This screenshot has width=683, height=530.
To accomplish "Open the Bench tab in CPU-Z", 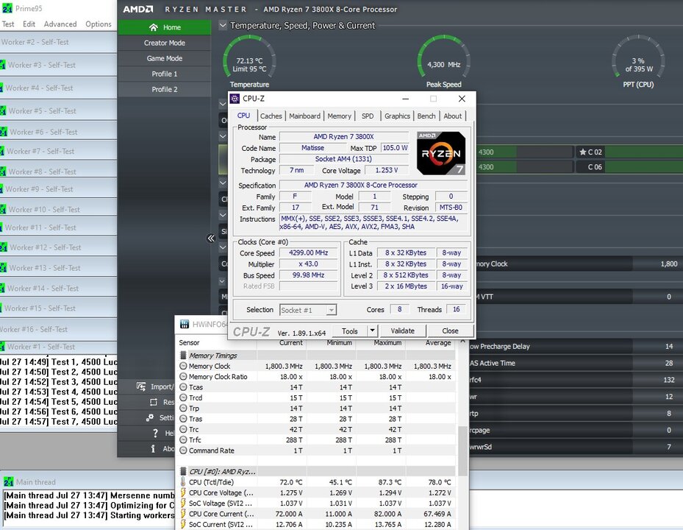I will point(426,116).
